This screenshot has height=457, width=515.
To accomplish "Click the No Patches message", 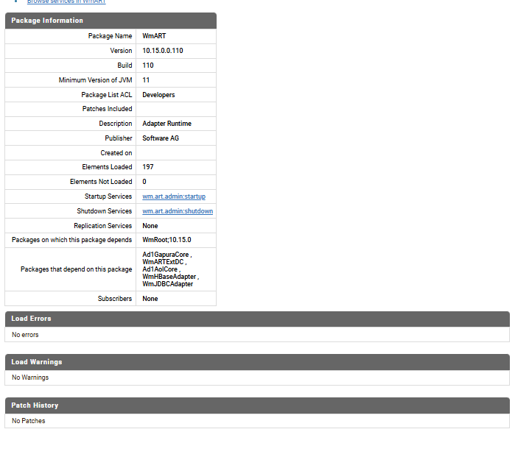I will 29,421.
